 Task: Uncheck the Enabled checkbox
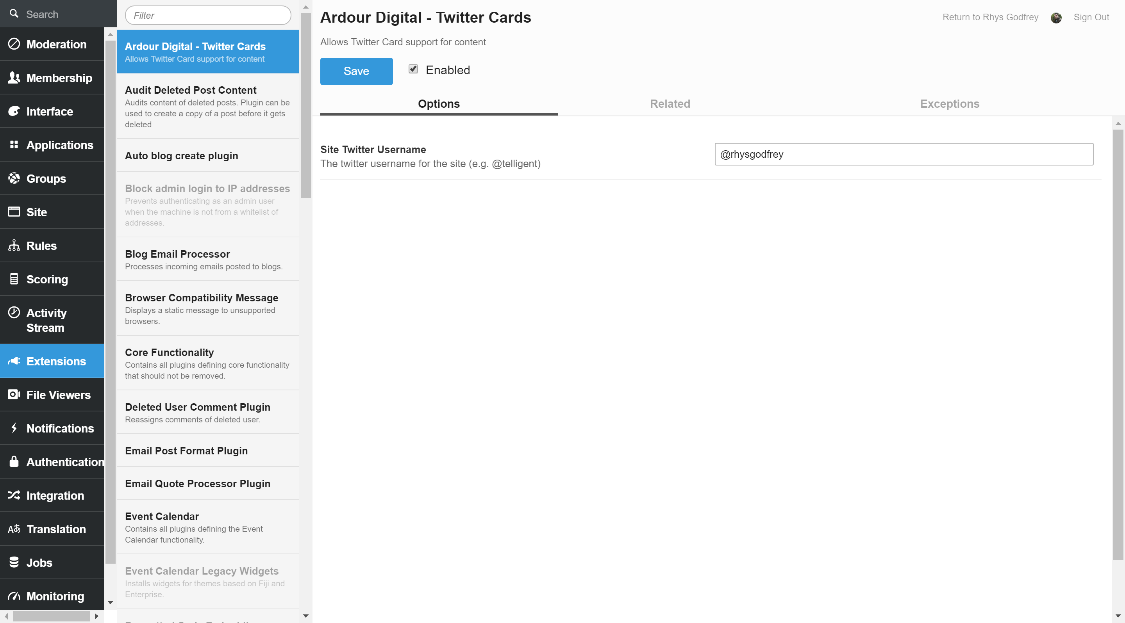pyautogui.click(x=413, y=69)
